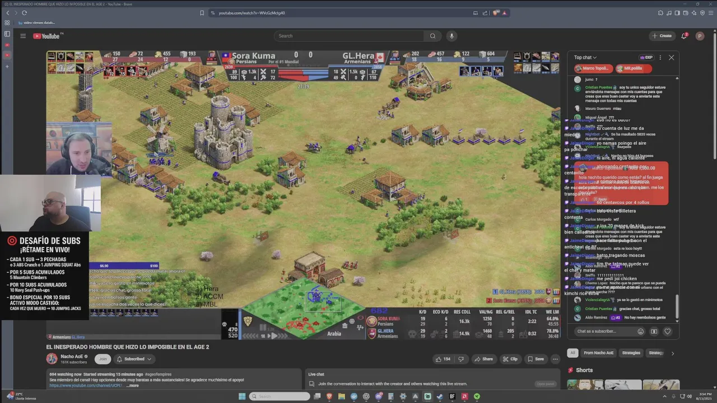Open the chat emoji picker
This screenshot has width=717, height=403.
pos(640,331)
